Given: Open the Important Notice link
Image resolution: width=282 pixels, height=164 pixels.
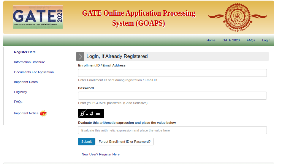Looking at the screenshot, I should point(26,113).
